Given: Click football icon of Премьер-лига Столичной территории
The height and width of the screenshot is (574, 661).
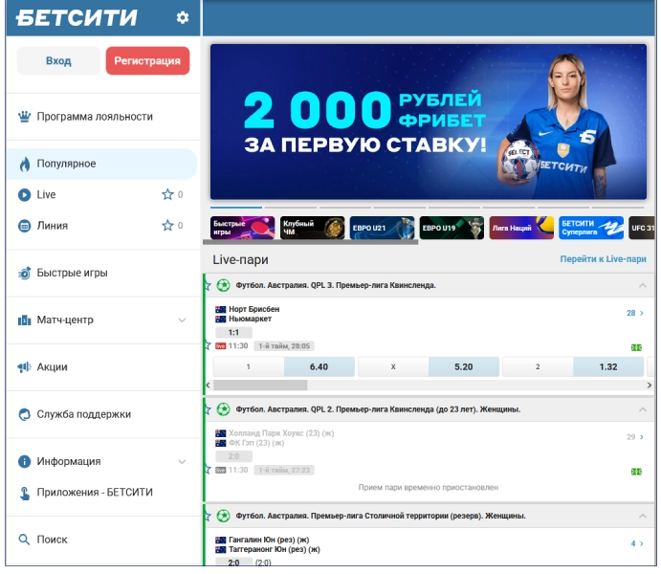Looking at the screenshot, I should 223,516.
